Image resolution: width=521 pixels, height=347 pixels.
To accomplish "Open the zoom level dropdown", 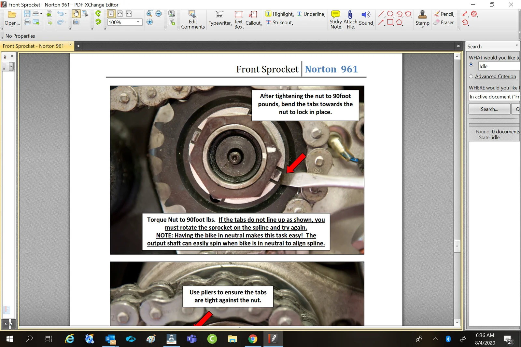I will [x=138, y=22].
